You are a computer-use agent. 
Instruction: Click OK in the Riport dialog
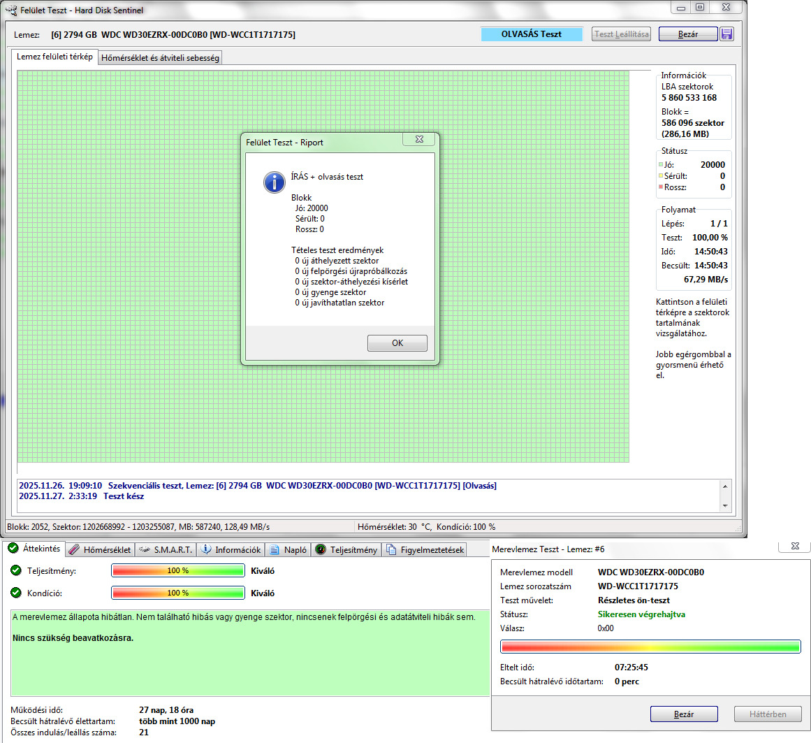pos(397,343)
